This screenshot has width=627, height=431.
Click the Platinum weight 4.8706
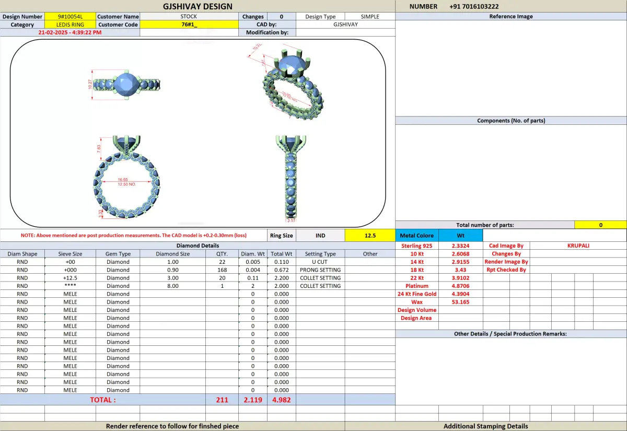pos(460,286)
